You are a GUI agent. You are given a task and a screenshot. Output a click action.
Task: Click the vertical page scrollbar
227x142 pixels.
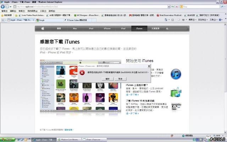click(x=225, y=58)
